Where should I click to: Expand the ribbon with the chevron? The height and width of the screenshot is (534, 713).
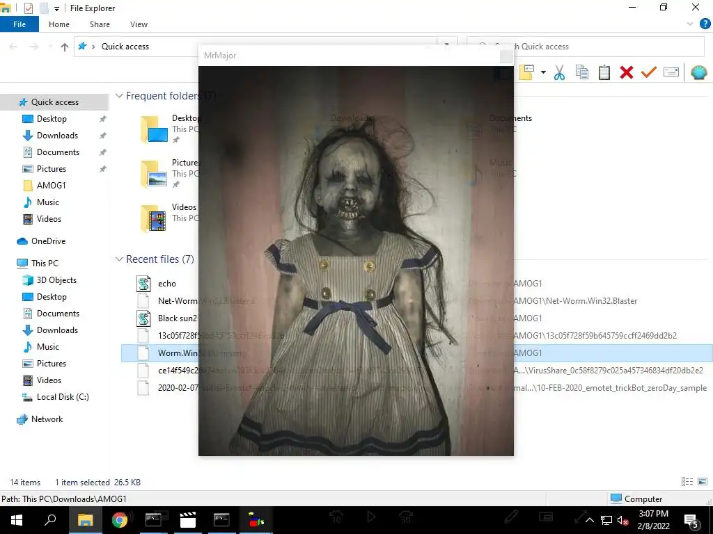point(690,24)
